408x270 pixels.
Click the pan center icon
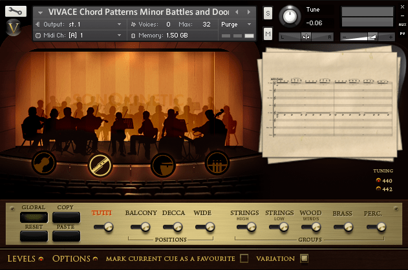[306, 37]
